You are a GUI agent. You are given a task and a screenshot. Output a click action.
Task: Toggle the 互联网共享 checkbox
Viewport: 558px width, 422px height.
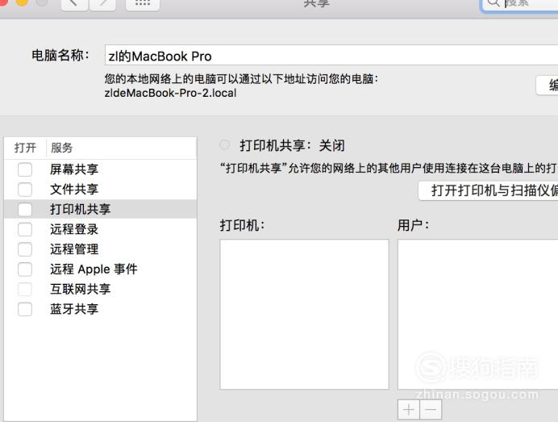point(25,289)
